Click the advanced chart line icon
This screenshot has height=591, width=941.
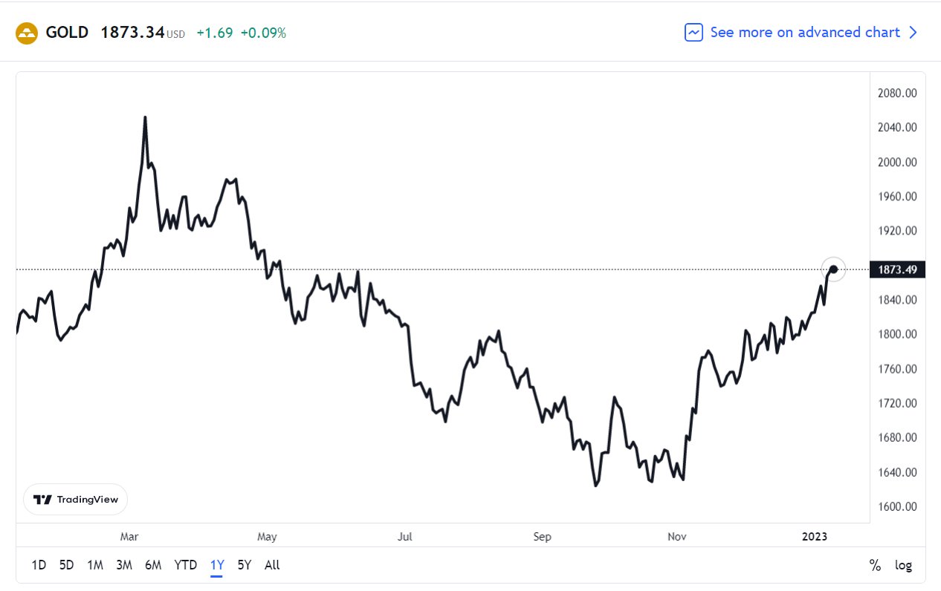[x=693, y=33]
